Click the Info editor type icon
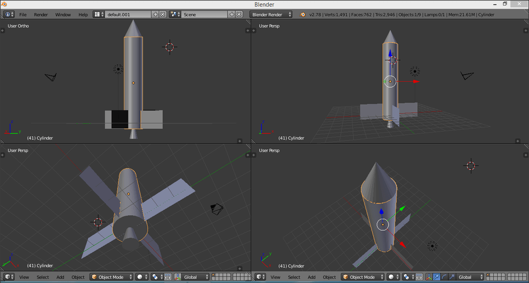Viewport: 529px width, 283px height. 9,14
